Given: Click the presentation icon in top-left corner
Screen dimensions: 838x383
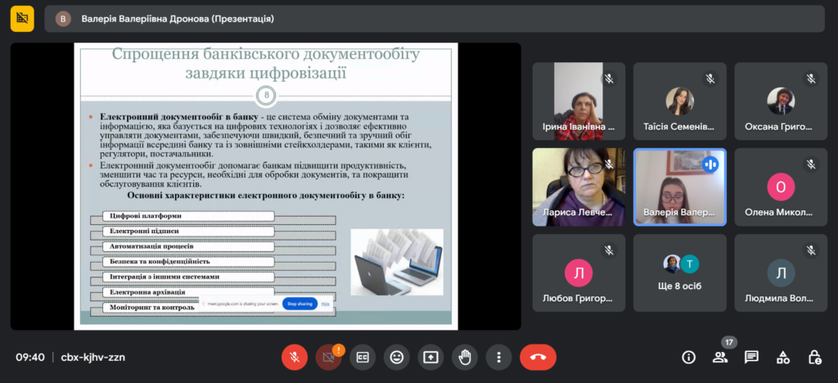Looking at the screenshot, I should (22, 18).
